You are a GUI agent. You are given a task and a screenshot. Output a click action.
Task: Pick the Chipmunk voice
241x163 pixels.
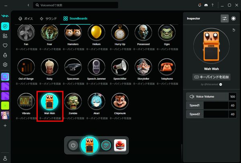tap(120, 102)
